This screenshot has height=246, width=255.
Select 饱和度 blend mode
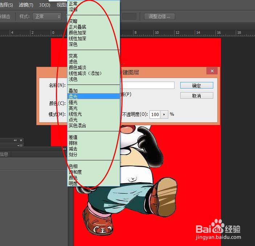[94, 172]
